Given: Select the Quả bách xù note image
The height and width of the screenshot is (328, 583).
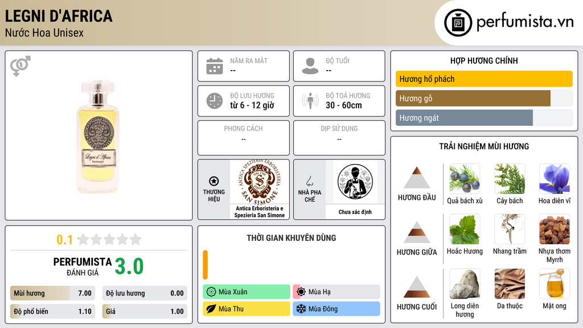Looking at the screenshot, I should click(x=465, y=179).
